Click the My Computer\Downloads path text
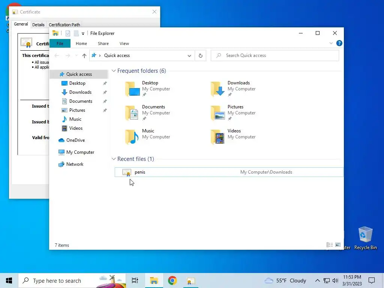 (x=266, y=172)
